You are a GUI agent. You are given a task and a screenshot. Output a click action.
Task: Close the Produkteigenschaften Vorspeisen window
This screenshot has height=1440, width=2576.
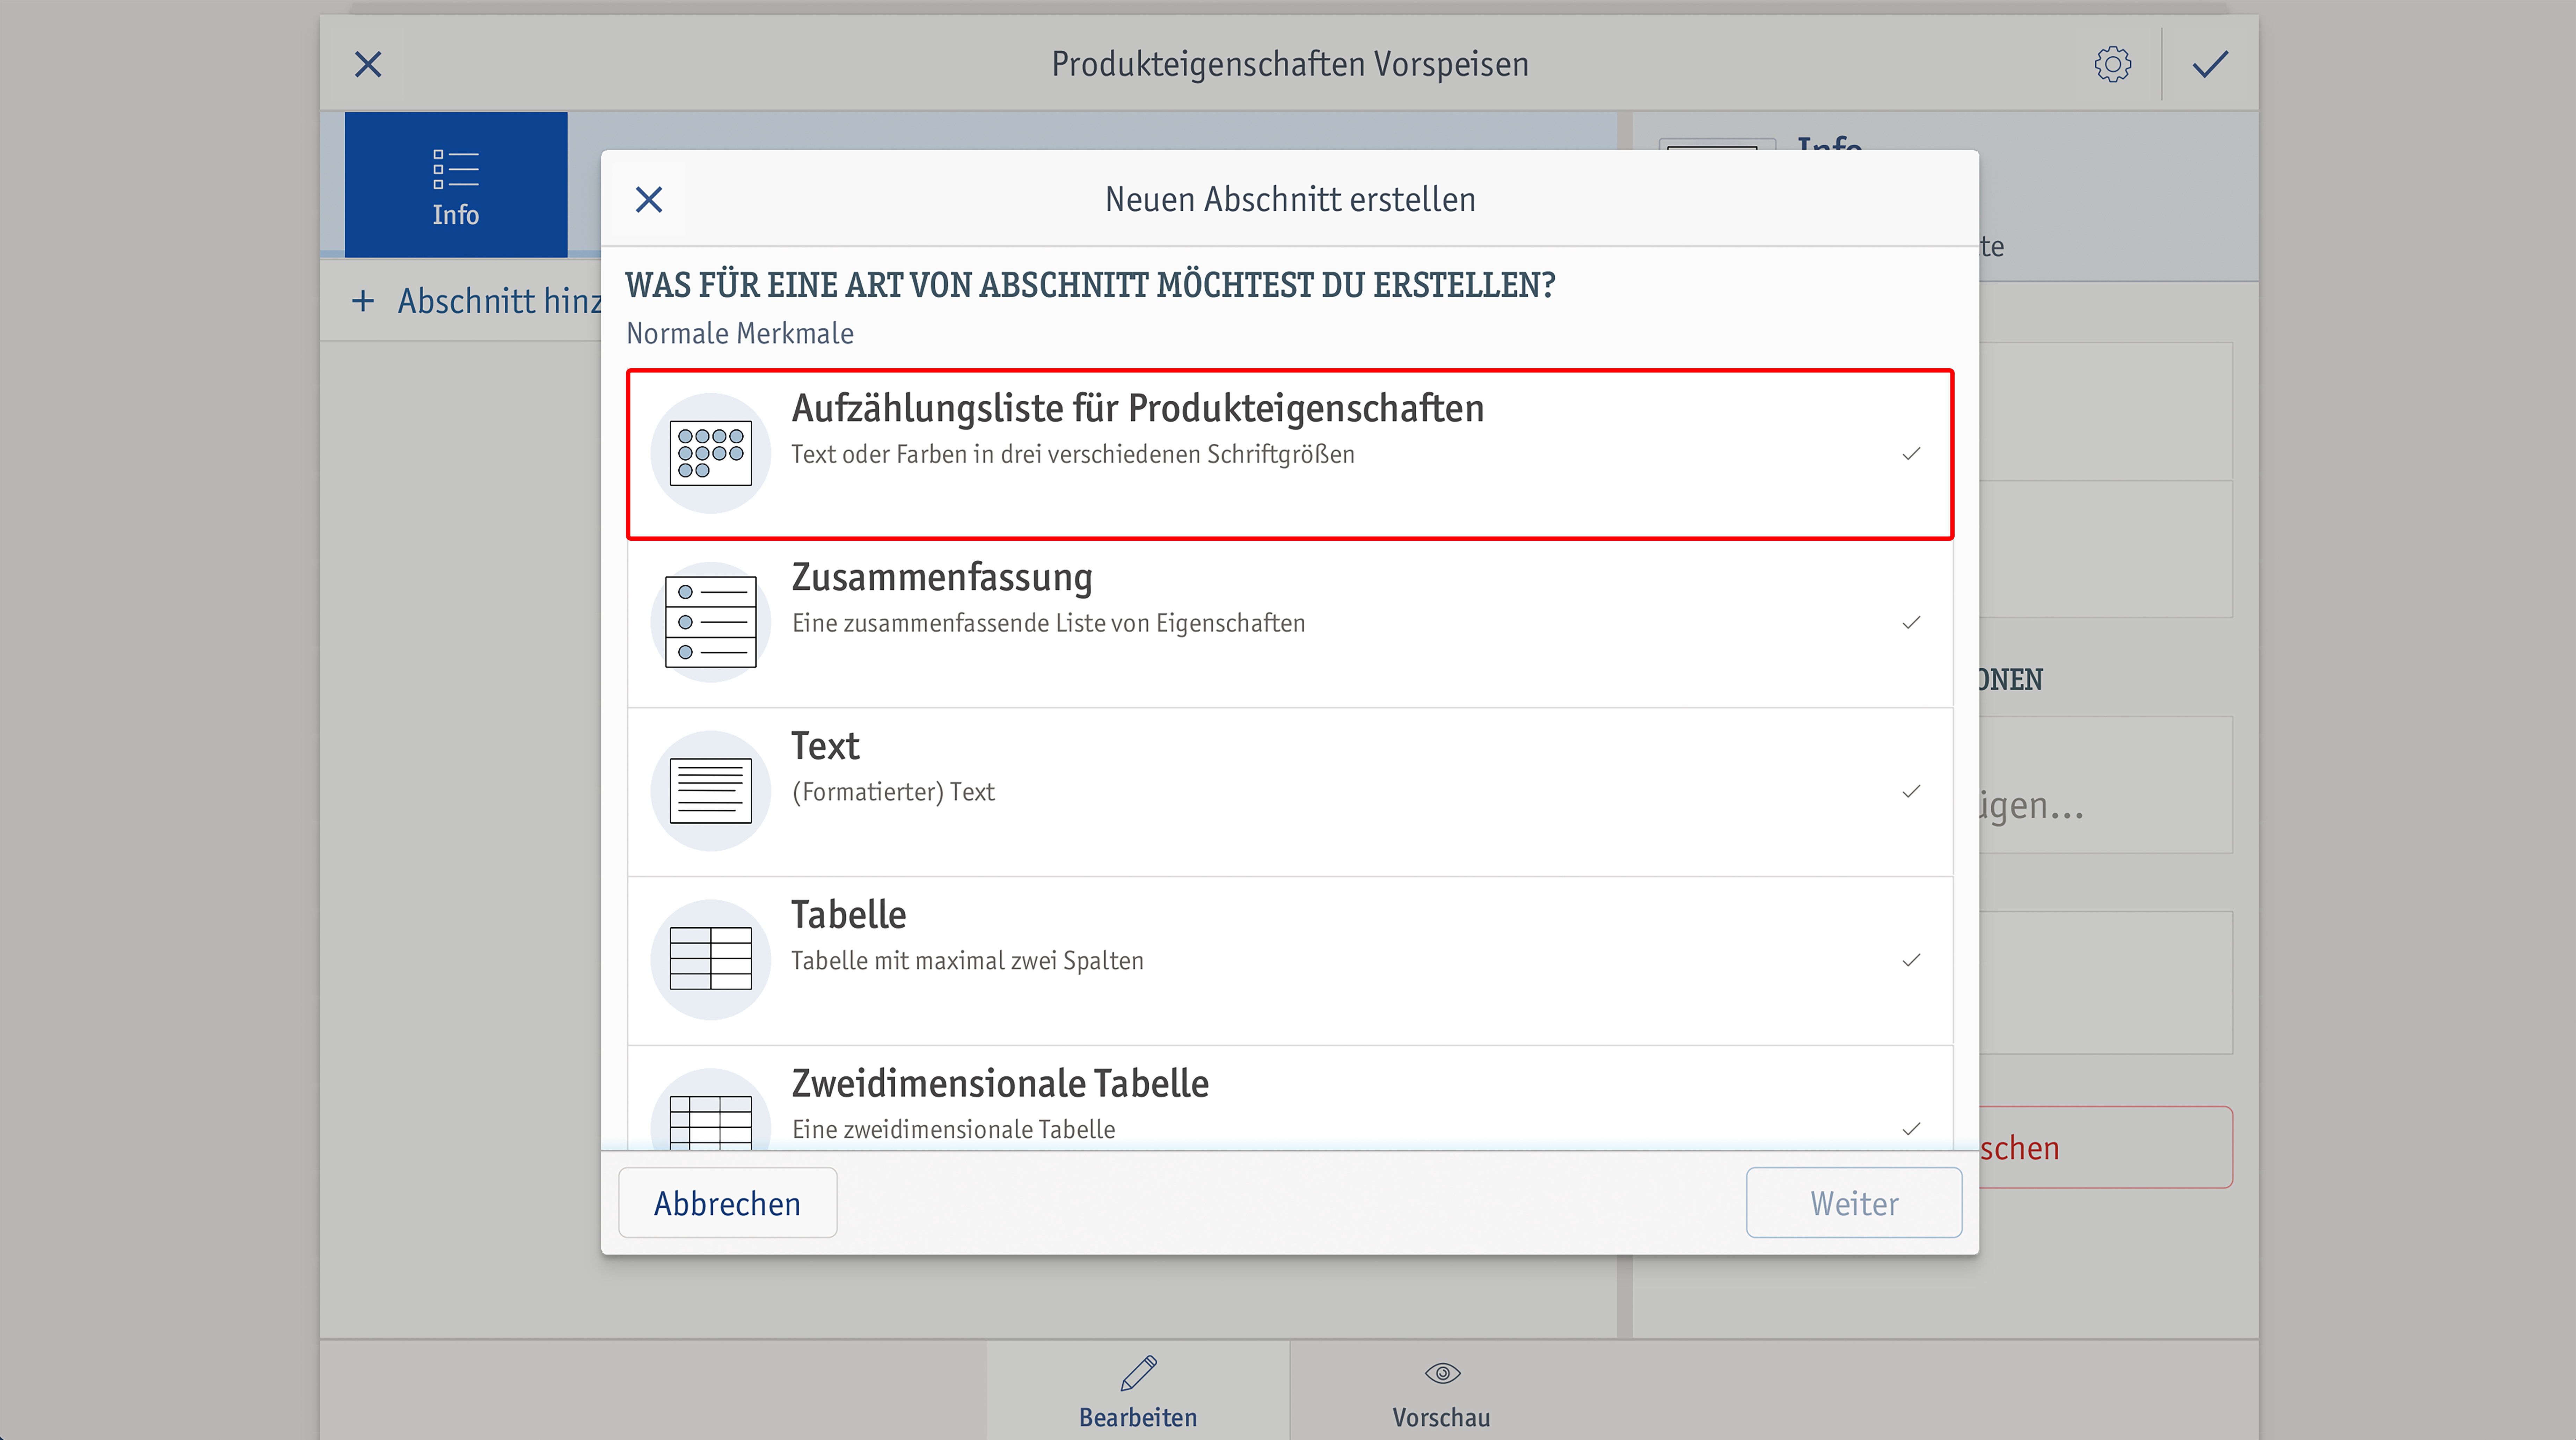tap(368, 64)
